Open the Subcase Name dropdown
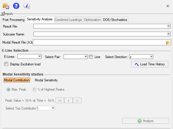Viewport: 173px width, 129px height. [102, 34]
